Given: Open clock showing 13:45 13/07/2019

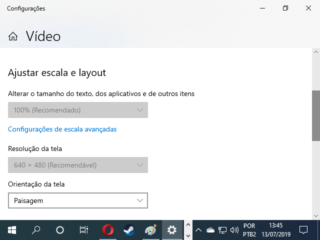Looking at the screenshot, I should click(276, 230).
